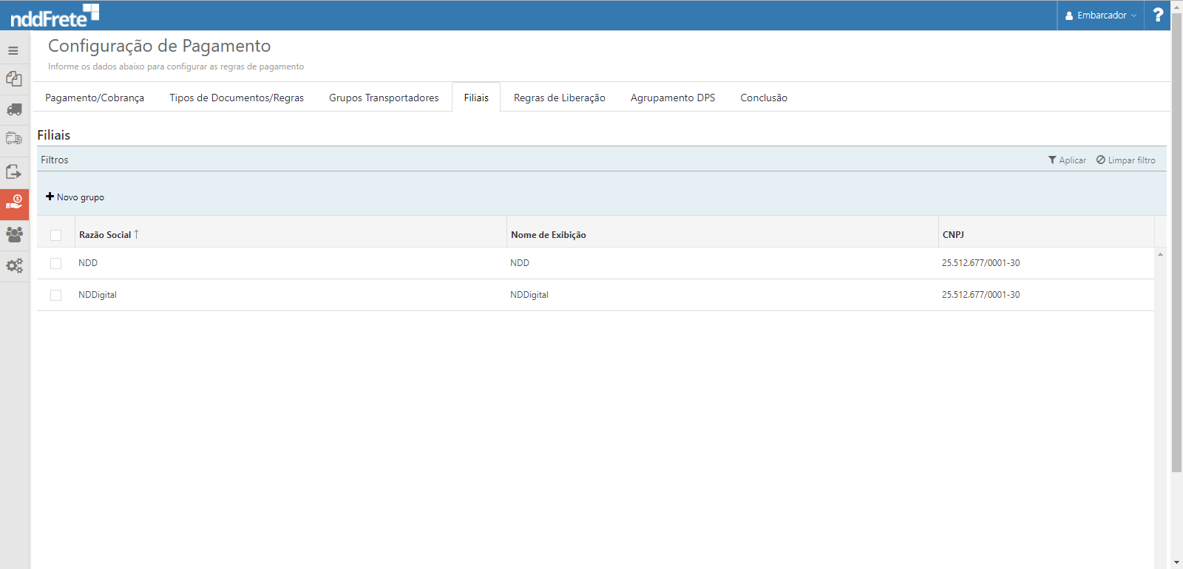The image size is (1183, 569).
Task: Check the box for the NDDigital row
Action: 56,295
